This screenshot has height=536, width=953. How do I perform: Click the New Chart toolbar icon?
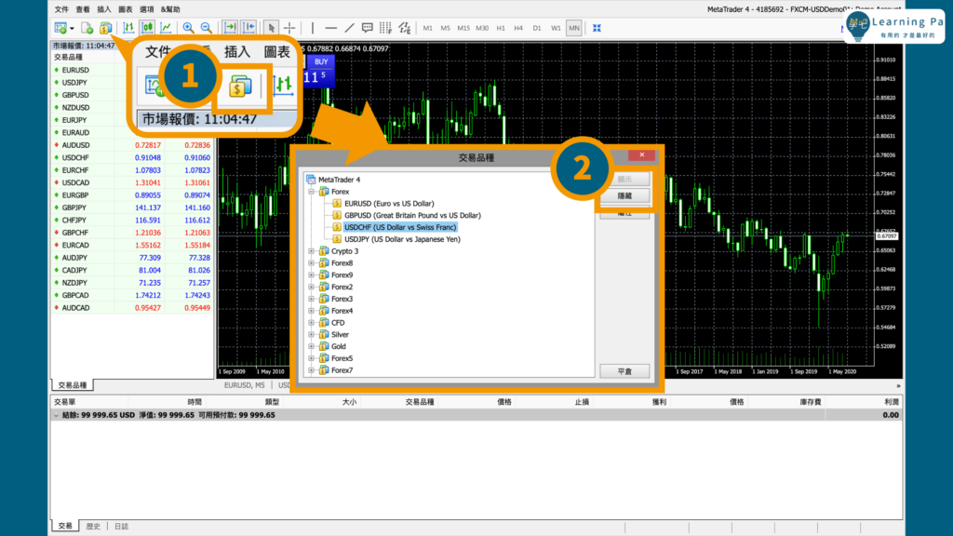coord(60,28)
